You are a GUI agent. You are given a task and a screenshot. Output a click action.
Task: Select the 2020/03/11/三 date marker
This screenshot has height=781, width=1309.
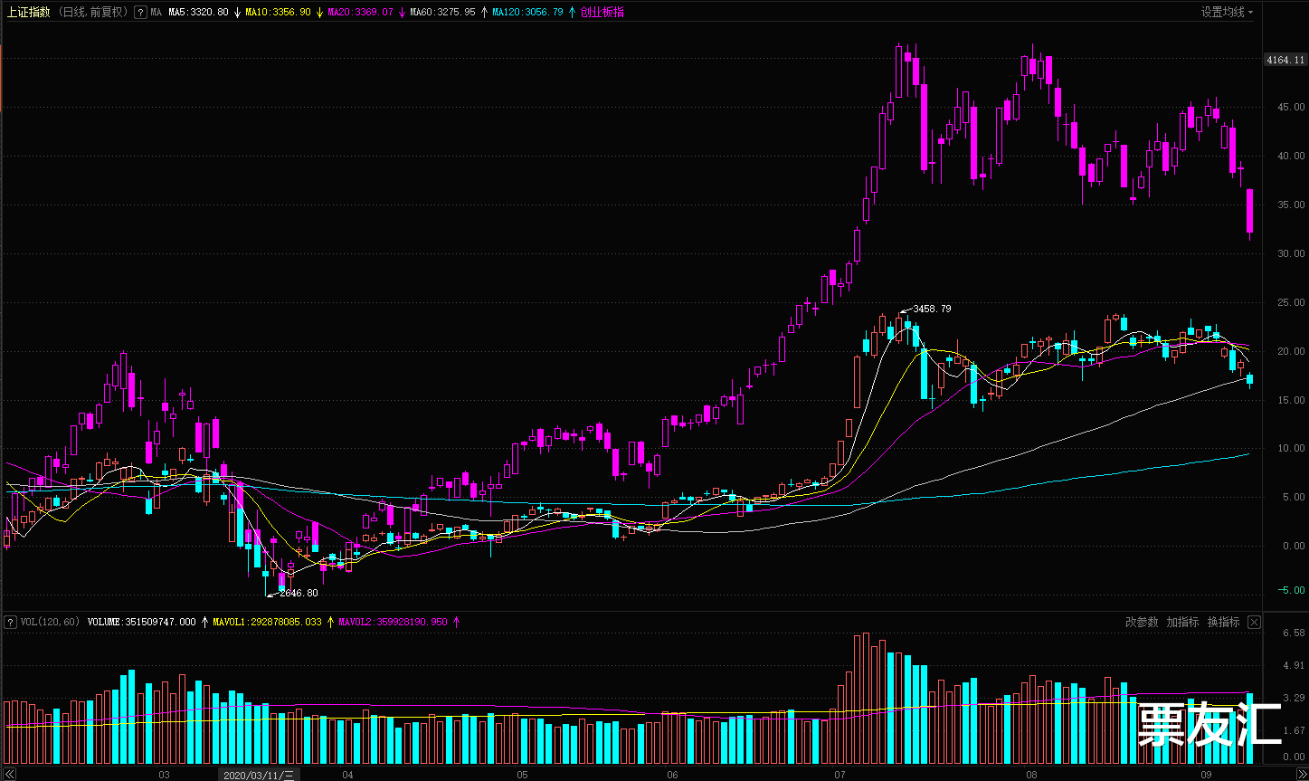tap(260, 775)
